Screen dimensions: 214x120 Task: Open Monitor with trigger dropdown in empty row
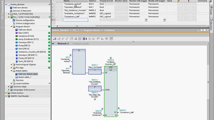click(146, 20)
